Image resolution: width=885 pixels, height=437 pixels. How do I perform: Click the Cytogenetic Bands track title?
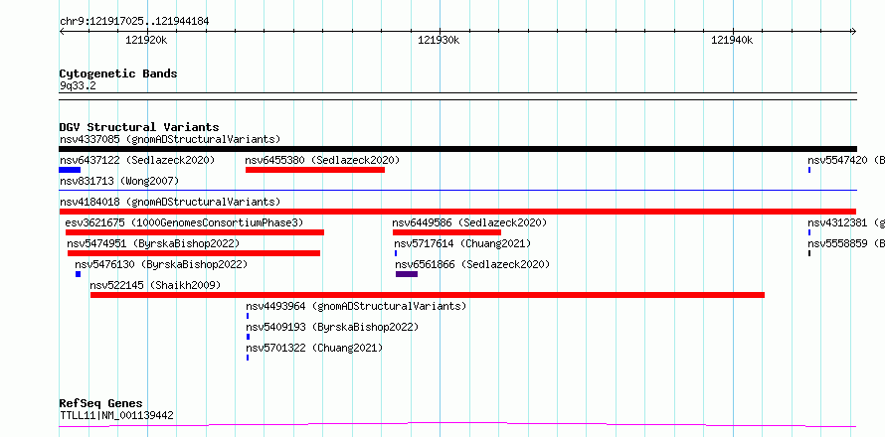[118, 73]
